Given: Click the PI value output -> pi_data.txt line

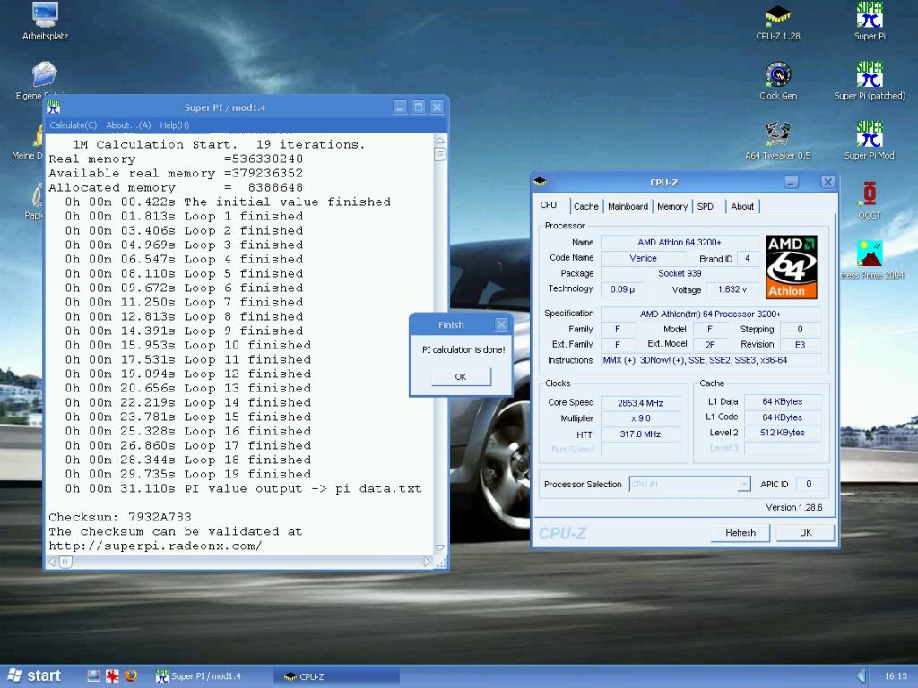Looking at the screenshot, I should coord(243,488).
